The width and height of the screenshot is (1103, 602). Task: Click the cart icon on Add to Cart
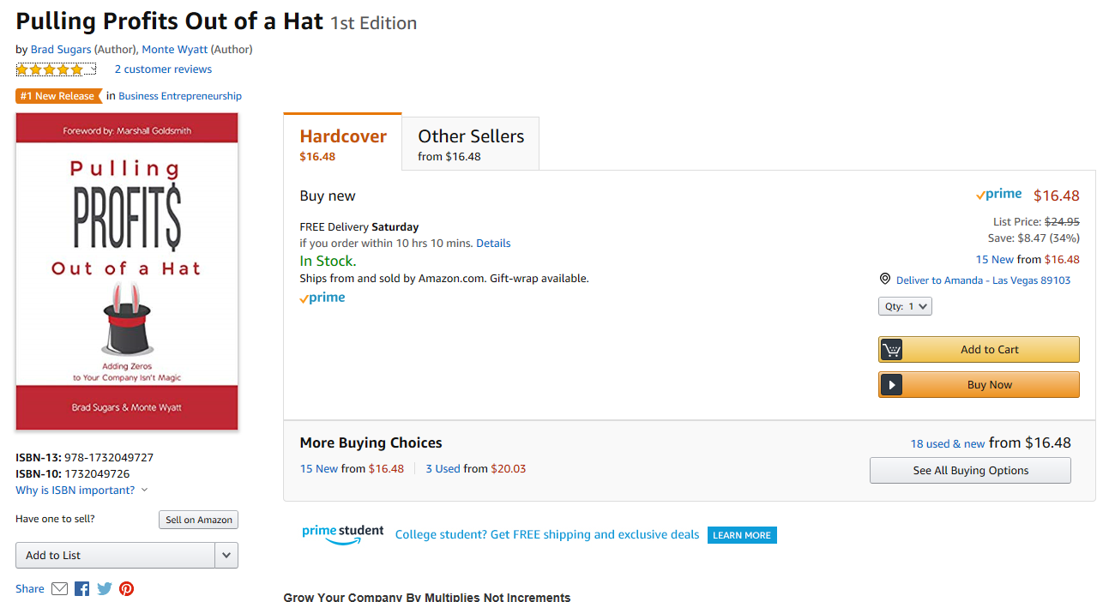click(x=892, y=350)
